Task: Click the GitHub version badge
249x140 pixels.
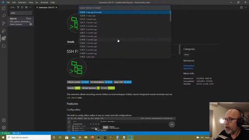Action: click(78, 82)
